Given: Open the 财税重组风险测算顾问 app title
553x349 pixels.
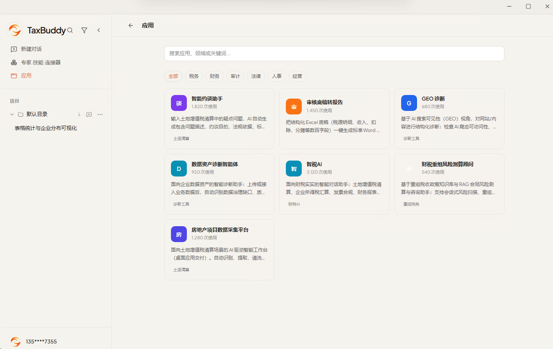Looking at the screenshot, I should coord(448,164).
